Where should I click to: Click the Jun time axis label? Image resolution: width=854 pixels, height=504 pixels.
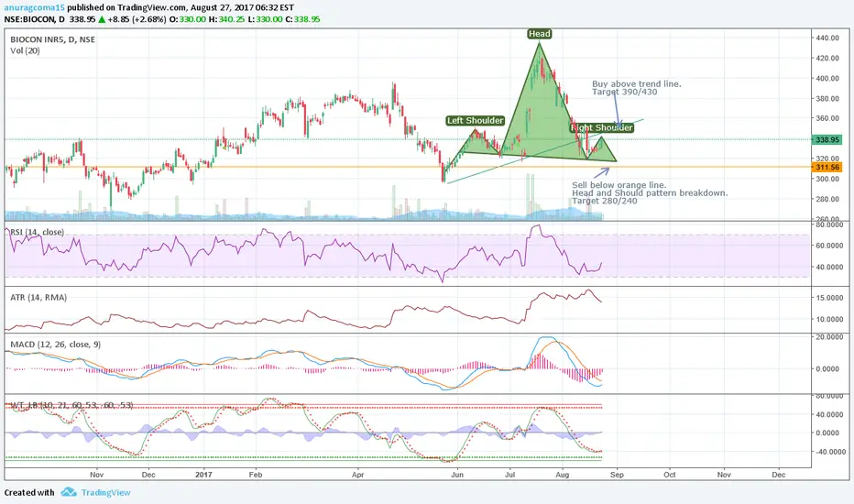pyautogui.click(x=457, y=475)
